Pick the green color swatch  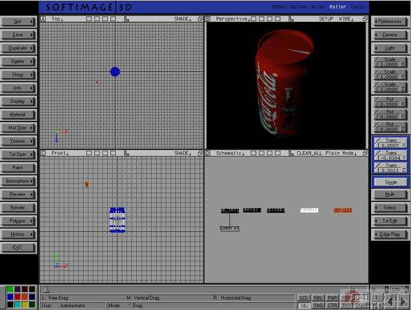[10, 290]
